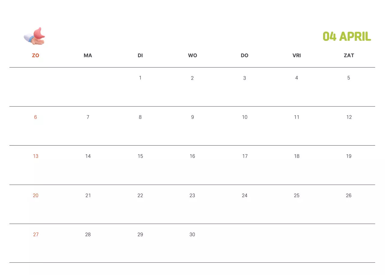This screenshot has width=385, height=275.
Task: Click the WO Wednesday column header
Action: coord(192,56)
